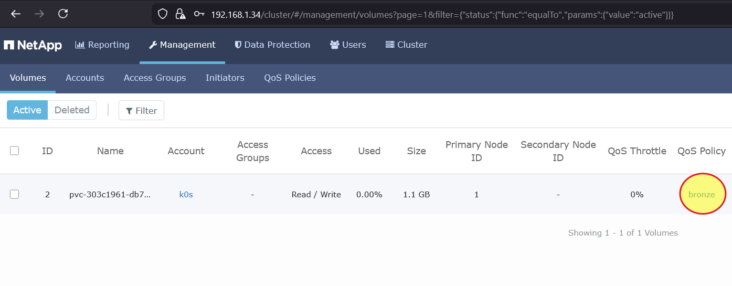
Task: Open the k0s account link
Action: point(186,195)
